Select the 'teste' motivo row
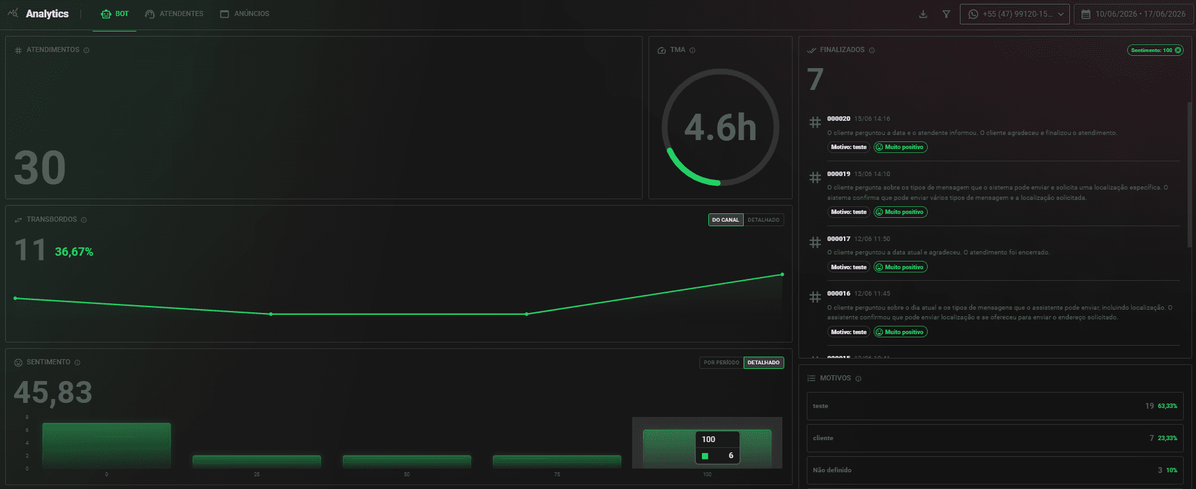 click(x=995, y=406)
